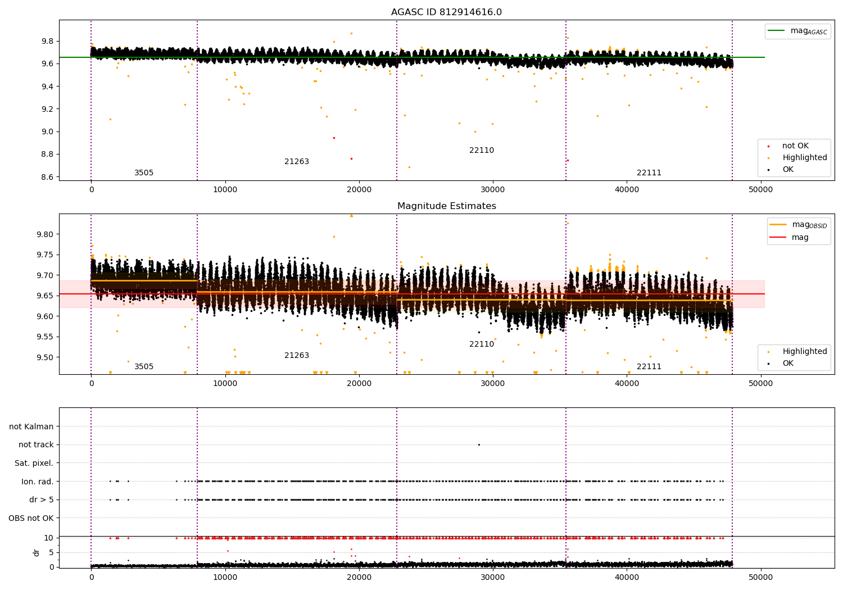Click the 'Magnitude Estimates' subplot title
Screen dimensions: 843x590
tap(447, 206)
